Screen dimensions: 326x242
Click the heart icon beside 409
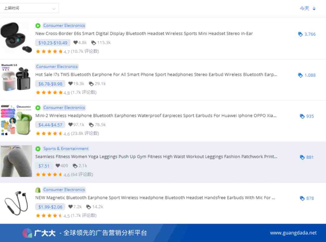point(58,166)
